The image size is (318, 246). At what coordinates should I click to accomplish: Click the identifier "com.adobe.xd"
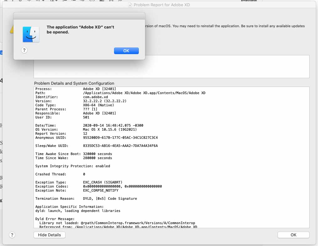click(95, 97)
